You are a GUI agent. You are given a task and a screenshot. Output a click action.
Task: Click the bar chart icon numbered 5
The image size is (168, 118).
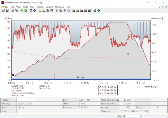tap(90, 11)
